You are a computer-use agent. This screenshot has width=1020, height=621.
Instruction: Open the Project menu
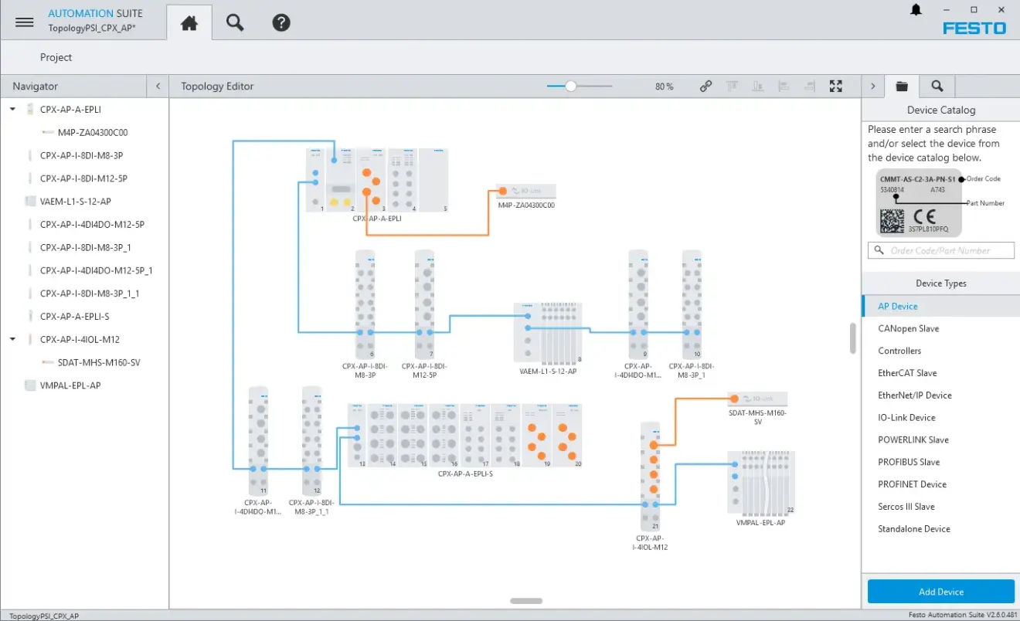click(x=56, y=57)
